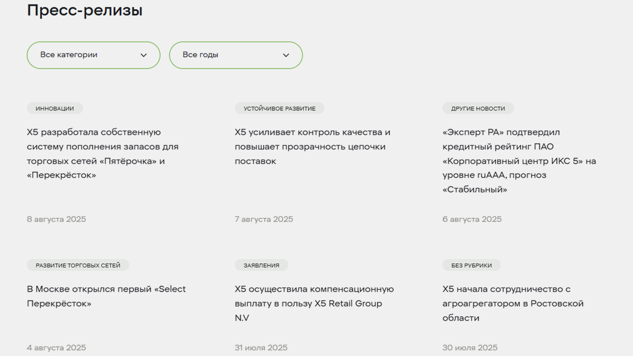Select the "Другие новости" category tag
The height and width of the screenshot is (356, 633).
(478, 109)
